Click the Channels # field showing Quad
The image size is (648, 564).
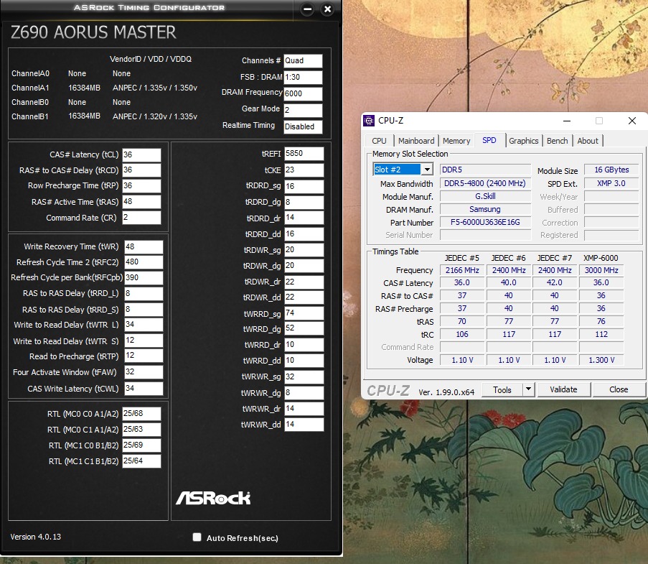pyautogui.click(x=303, y=61)
